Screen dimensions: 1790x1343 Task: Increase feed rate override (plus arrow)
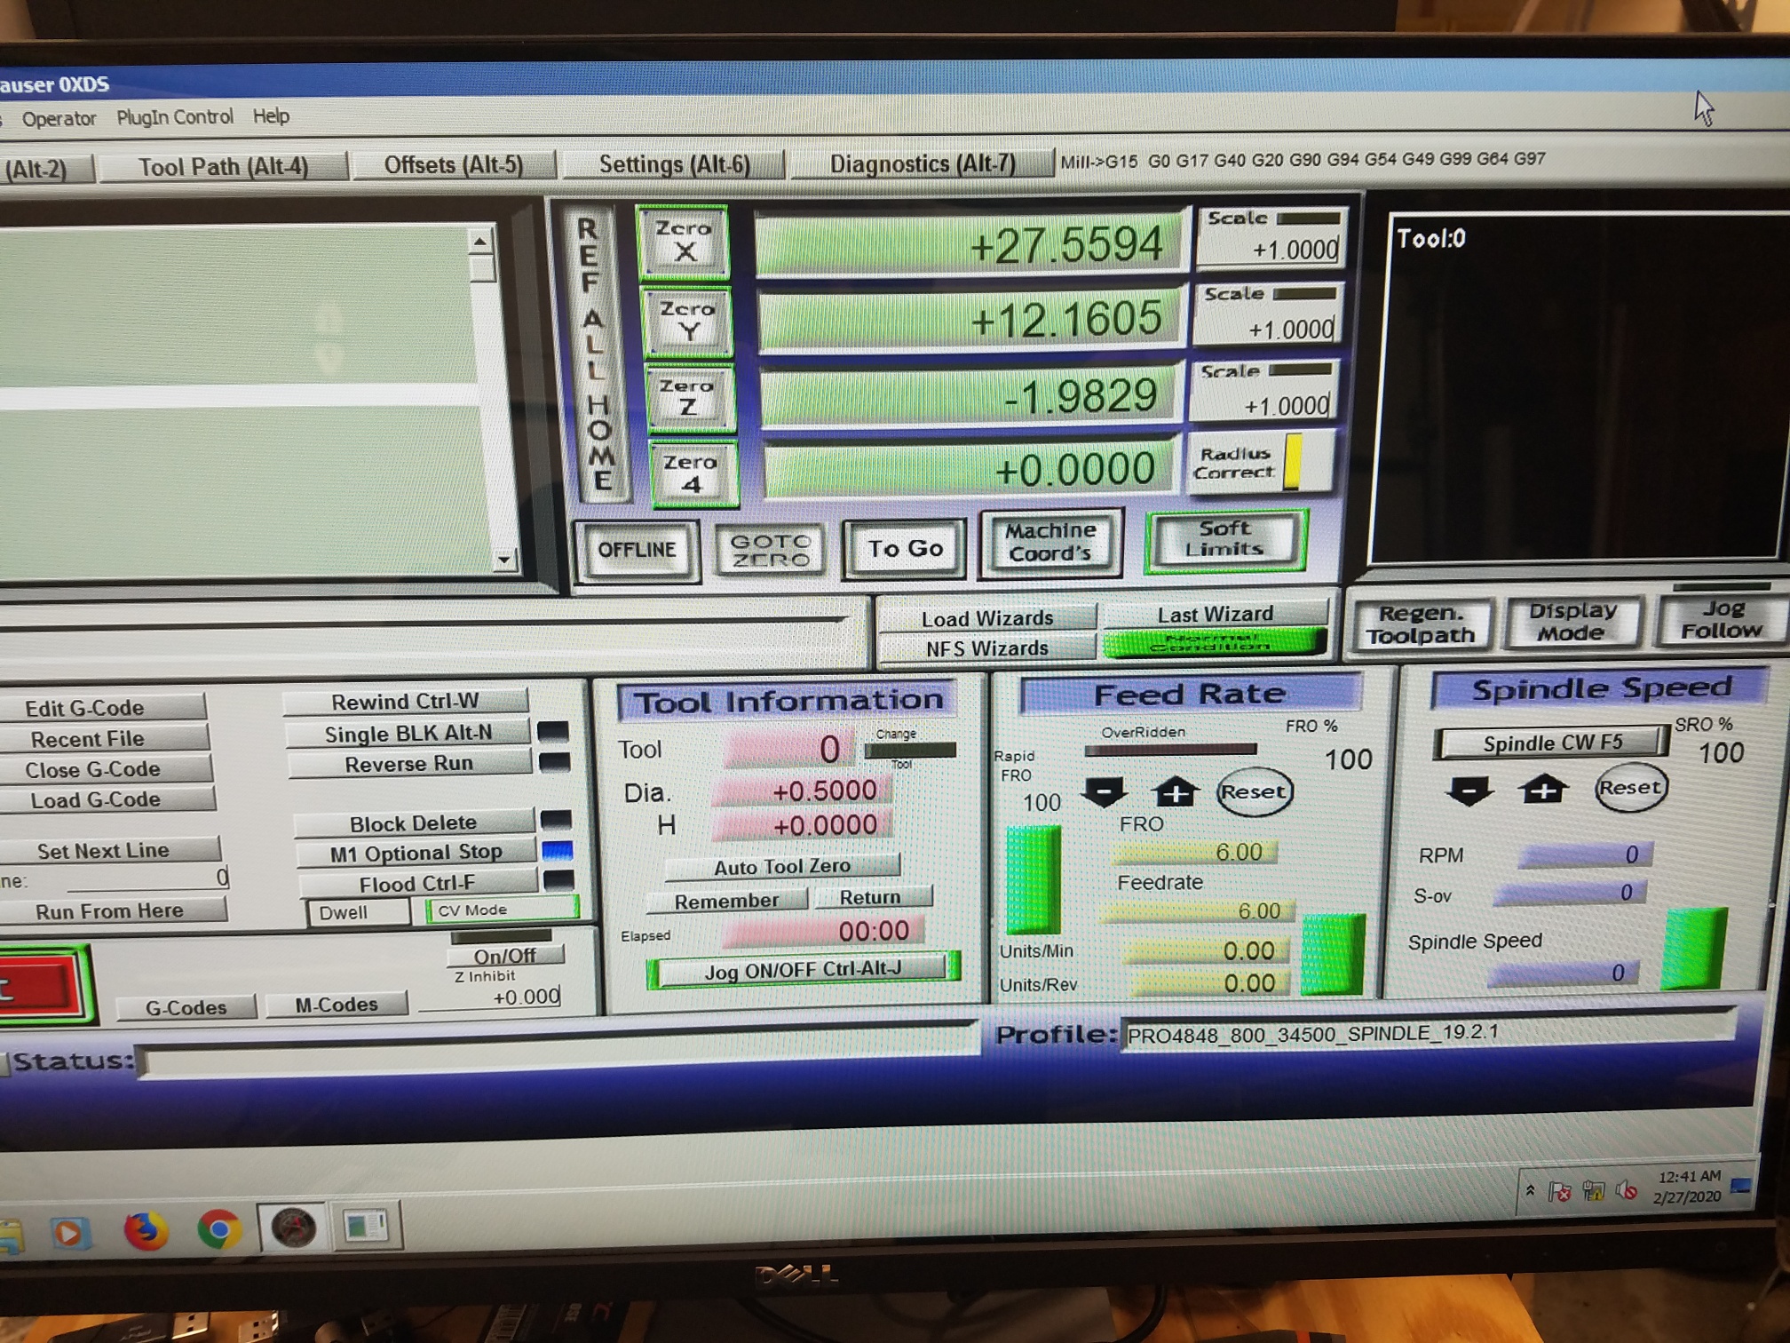(1175, 791)
